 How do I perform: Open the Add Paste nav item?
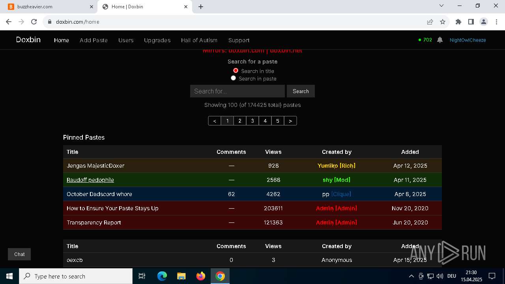[x=94, y=40]
